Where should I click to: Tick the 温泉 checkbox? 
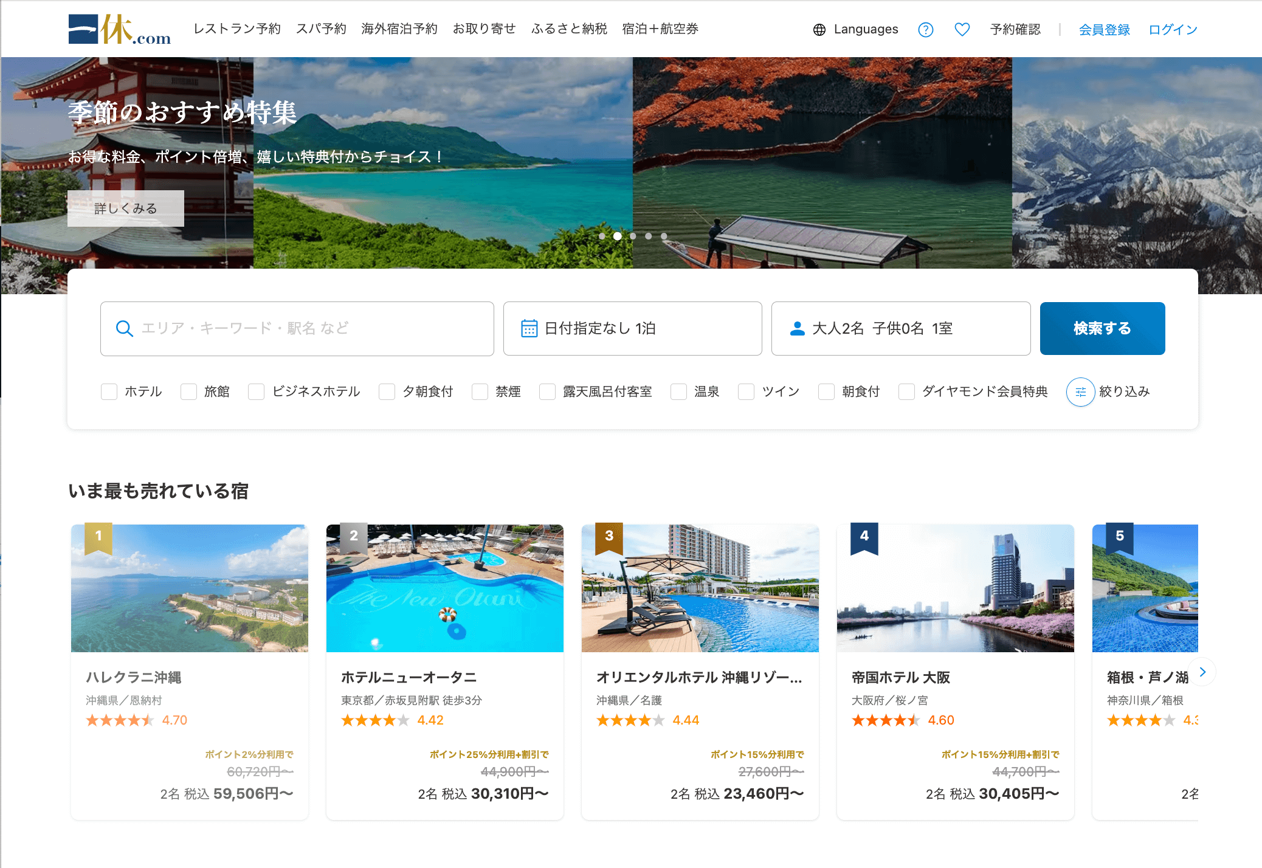click(x=679, y=392)
